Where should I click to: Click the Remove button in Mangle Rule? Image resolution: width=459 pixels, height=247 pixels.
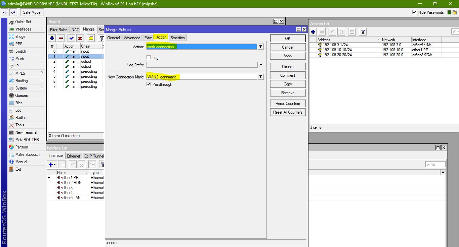pos(288,92)
